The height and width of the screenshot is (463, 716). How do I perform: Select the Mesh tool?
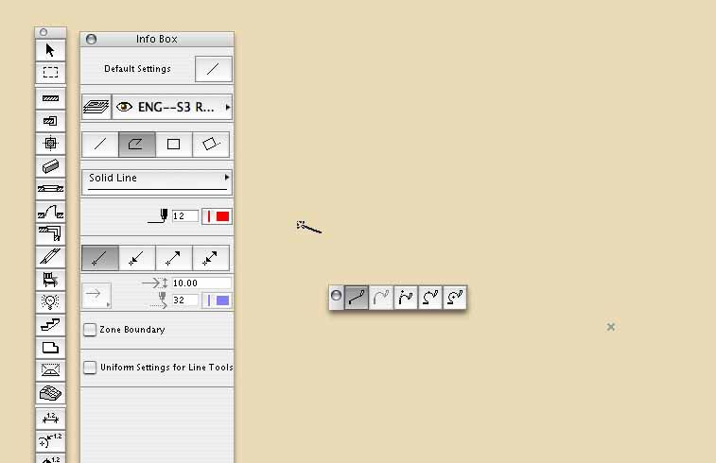[50, 393]
